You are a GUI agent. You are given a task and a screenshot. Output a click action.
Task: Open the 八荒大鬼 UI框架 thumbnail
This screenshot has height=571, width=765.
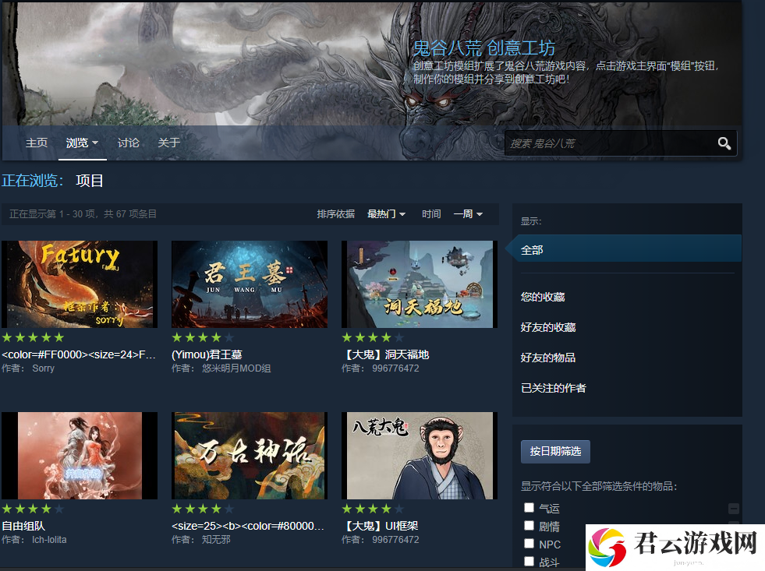(420, 456)
